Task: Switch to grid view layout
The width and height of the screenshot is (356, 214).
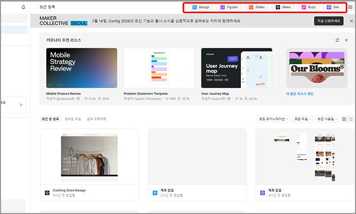Action: [x=344, y=119]
